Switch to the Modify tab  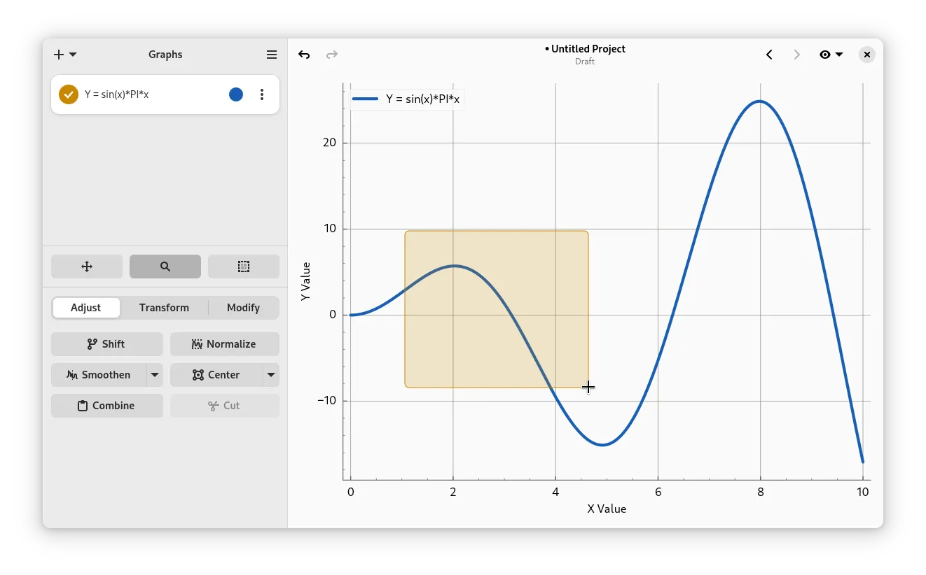pyautogui.click(x=243, y=308)
